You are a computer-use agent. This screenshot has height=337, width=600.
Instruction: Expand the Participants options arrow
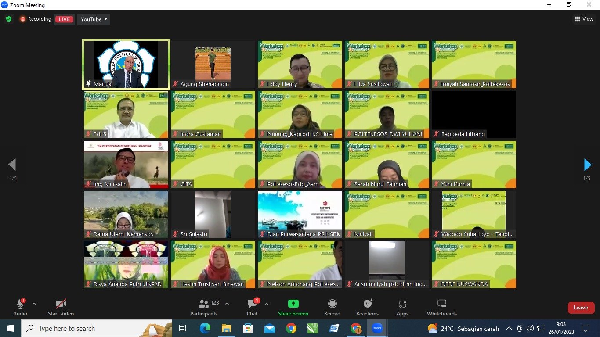pos(227,304)
